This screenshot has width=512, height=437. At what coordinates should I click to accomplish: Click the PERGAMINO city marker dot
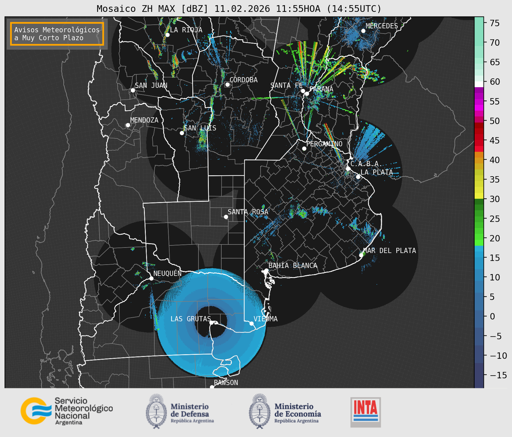click(x=304, y=149)
